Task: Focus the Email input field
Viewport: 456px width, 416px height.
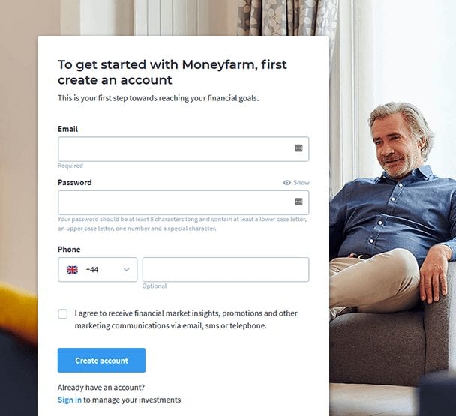Action: pyautogui.click(x=183, y=149)
